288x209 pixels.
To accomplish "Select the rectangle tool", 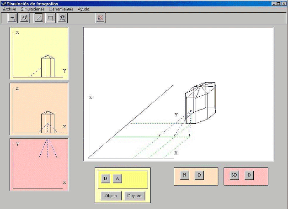I will click(50, 18).
